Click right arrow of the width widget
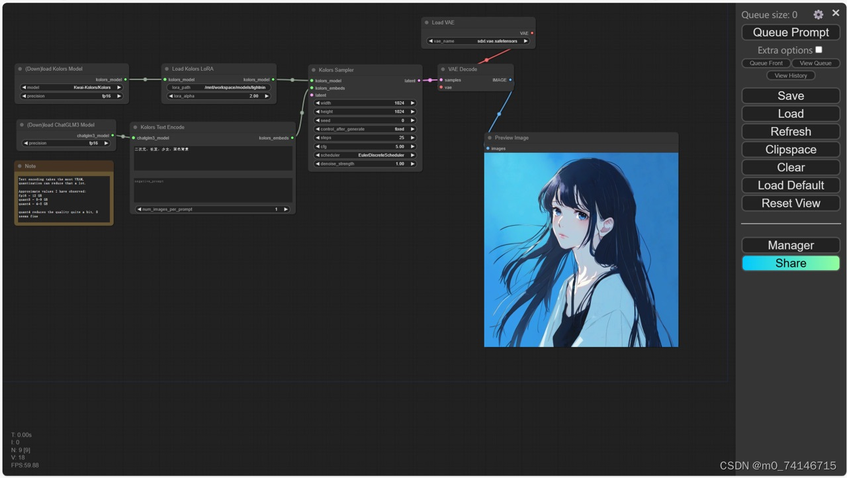This screenshot has width=847, height=478. coord(413,103)
